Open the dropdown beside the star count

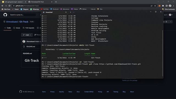[170, 22]
